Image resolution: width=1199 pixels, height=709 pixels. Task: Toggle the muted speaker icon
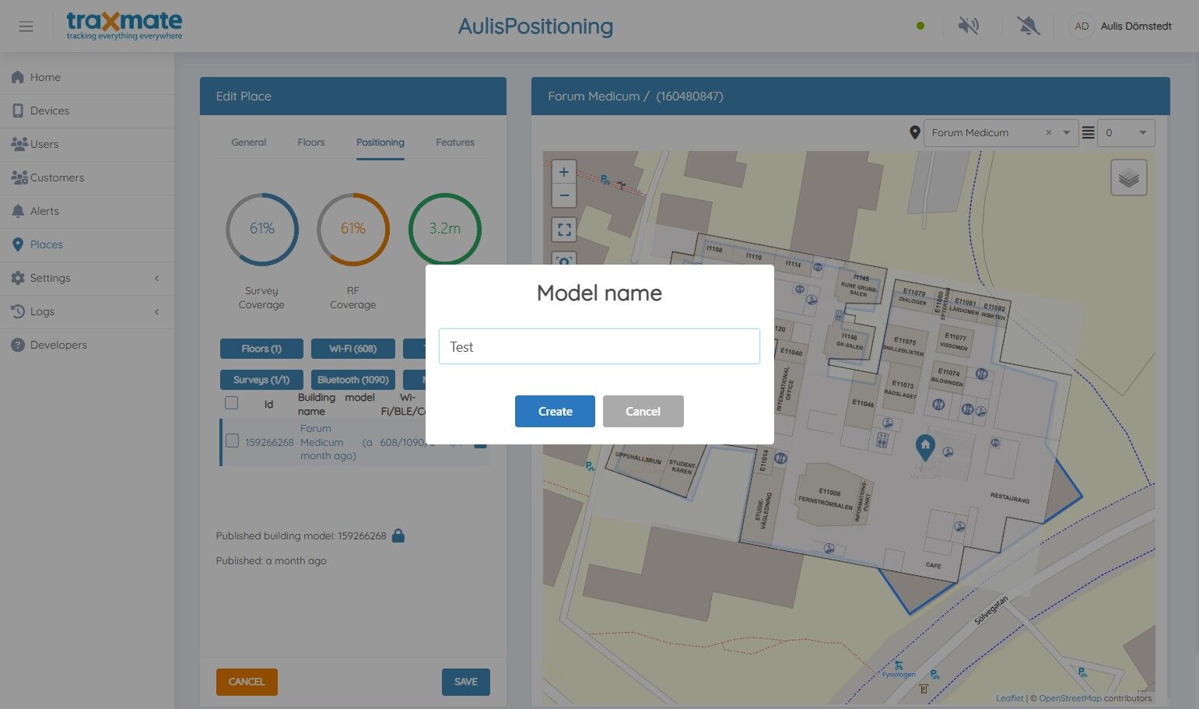969,26
